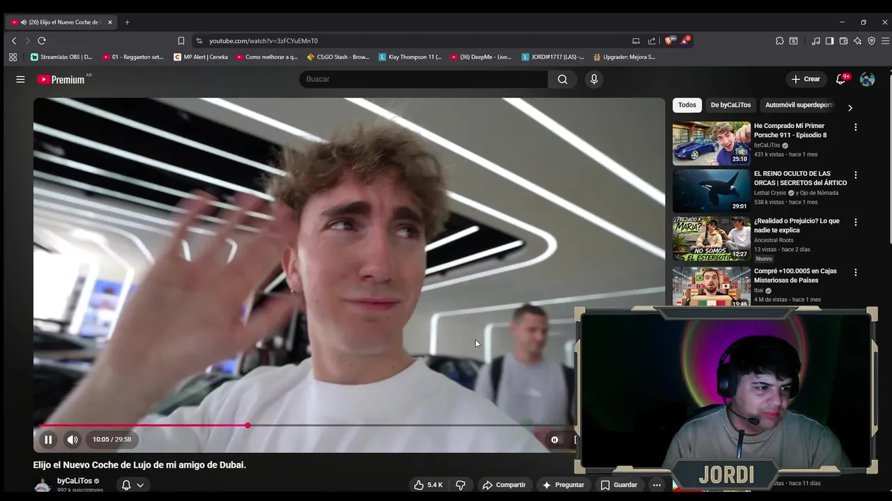Select the Automóvil superdeportivo chip

click(799, 105)
